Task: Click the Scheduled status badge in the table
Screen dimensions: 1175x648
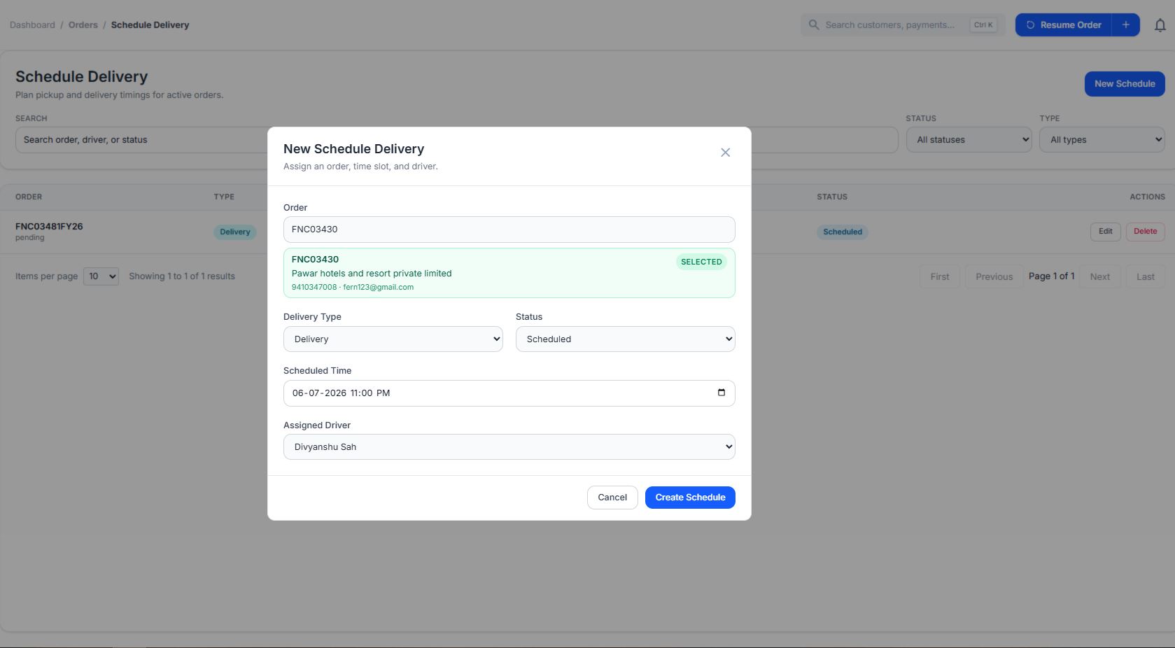Action: pyautogui.click(x=843, y=232)
